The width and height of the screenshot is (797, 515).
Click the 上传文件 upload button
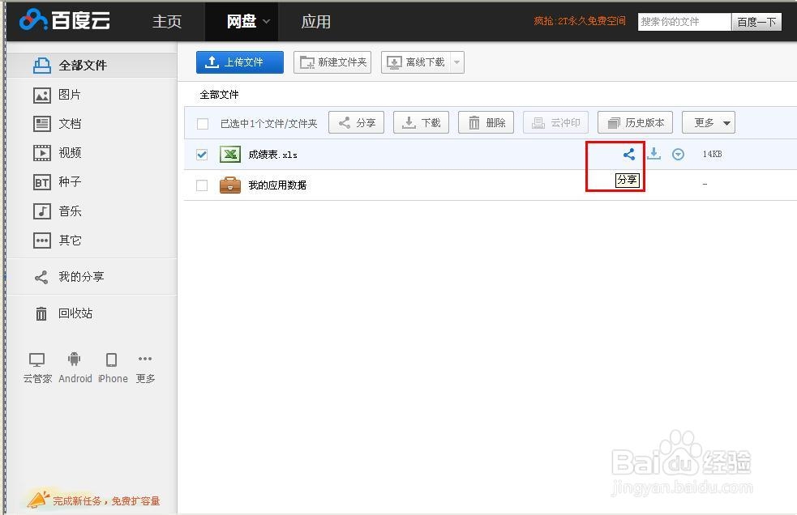point(239,62)
